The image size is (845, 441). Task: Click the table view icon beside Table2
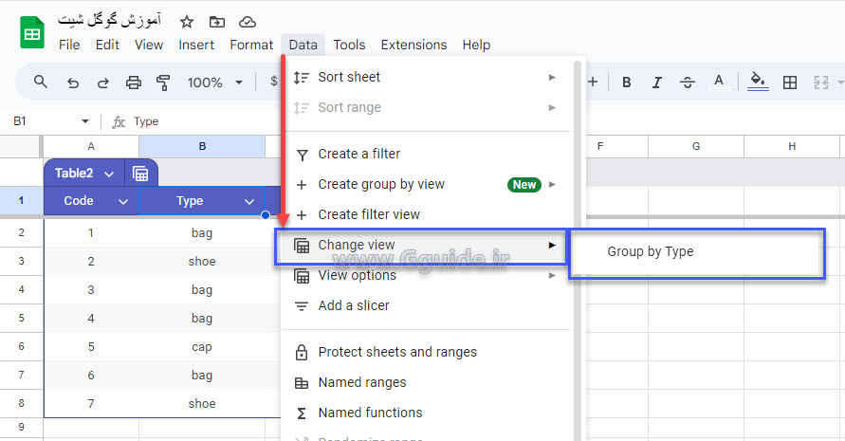tap(140, 174)
